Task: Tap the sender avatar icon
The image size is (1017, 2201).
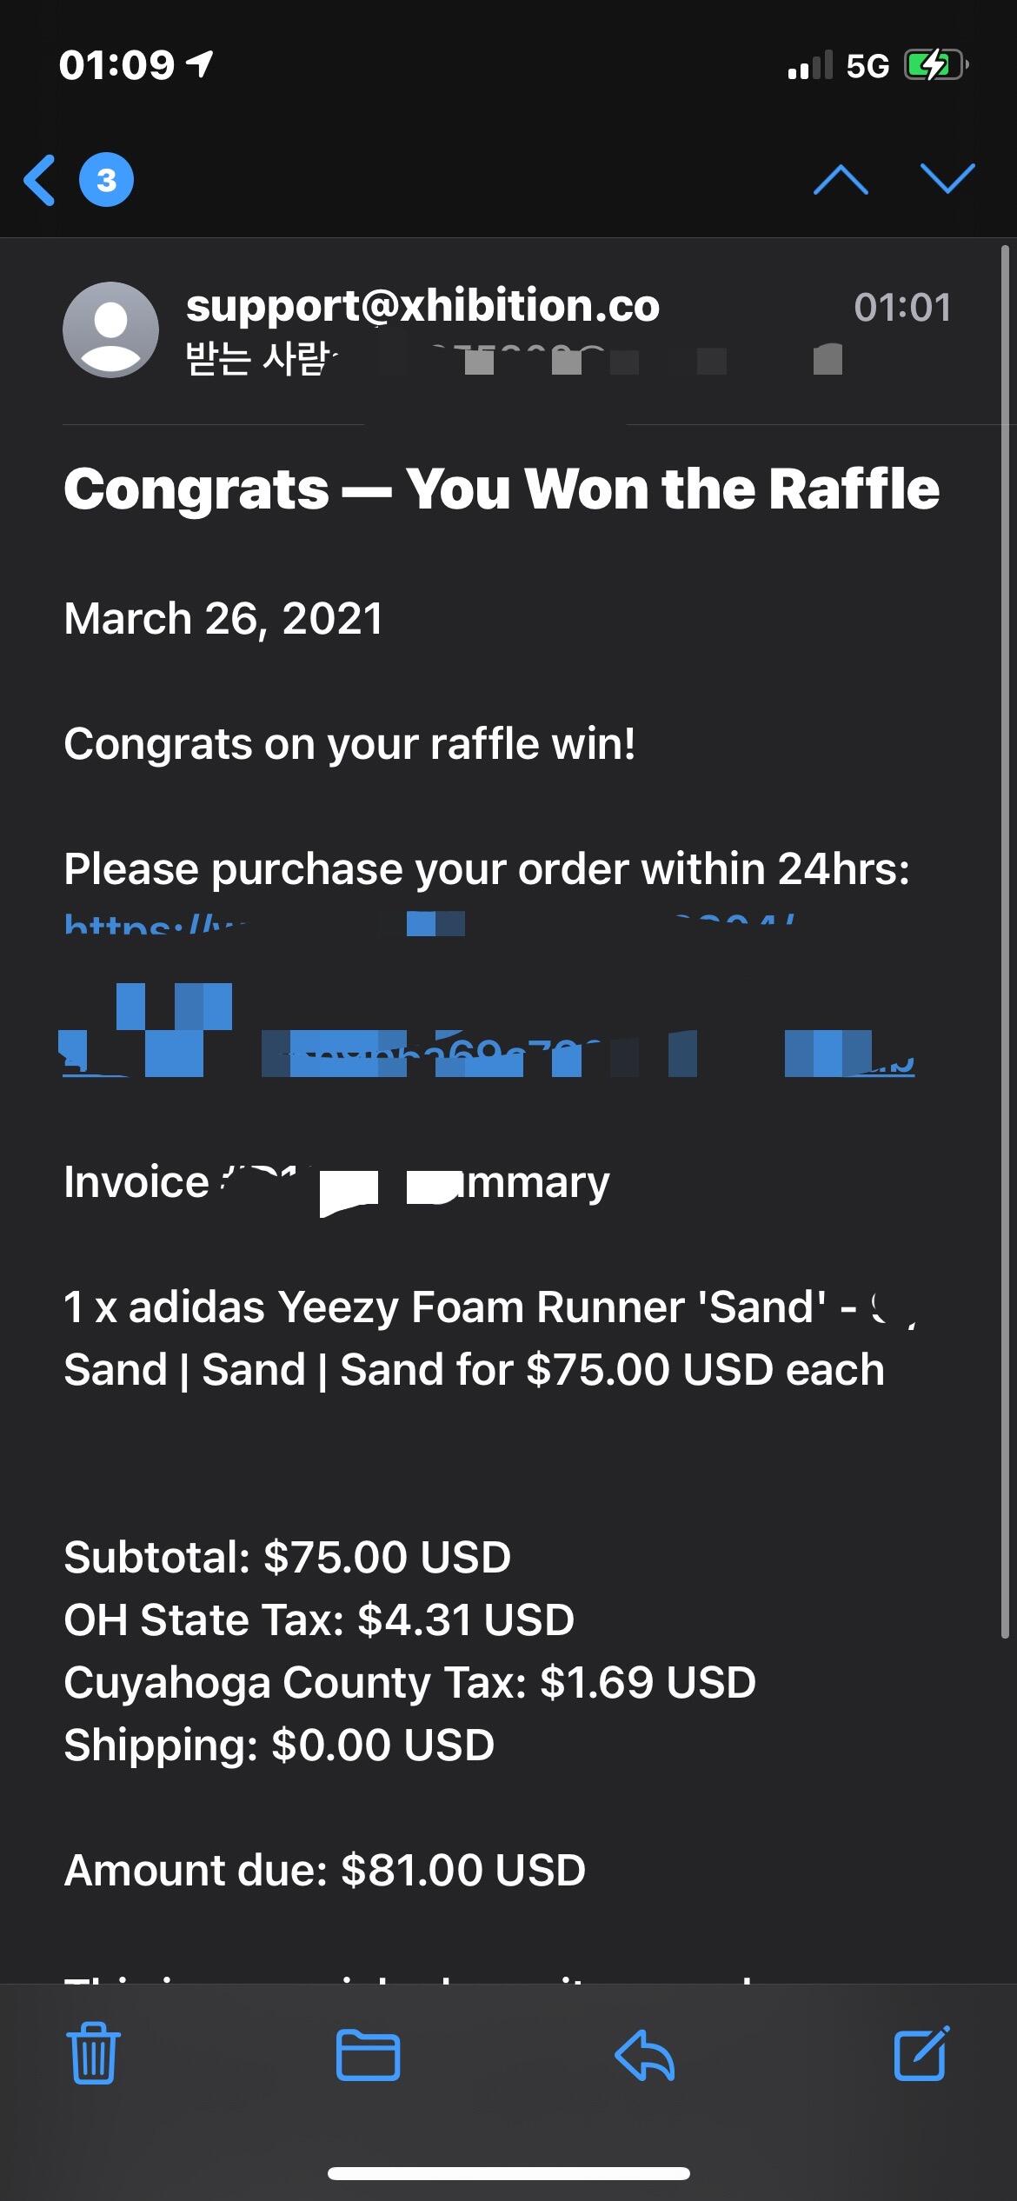Action: pyautogui.click(x=110, y=329)
